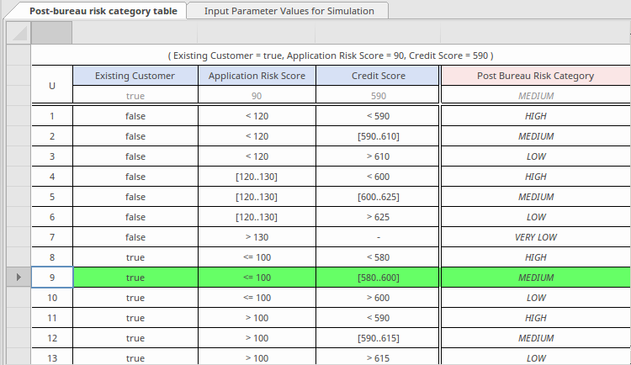Click the current row arrow indicator beside row 9

(19, 277)
